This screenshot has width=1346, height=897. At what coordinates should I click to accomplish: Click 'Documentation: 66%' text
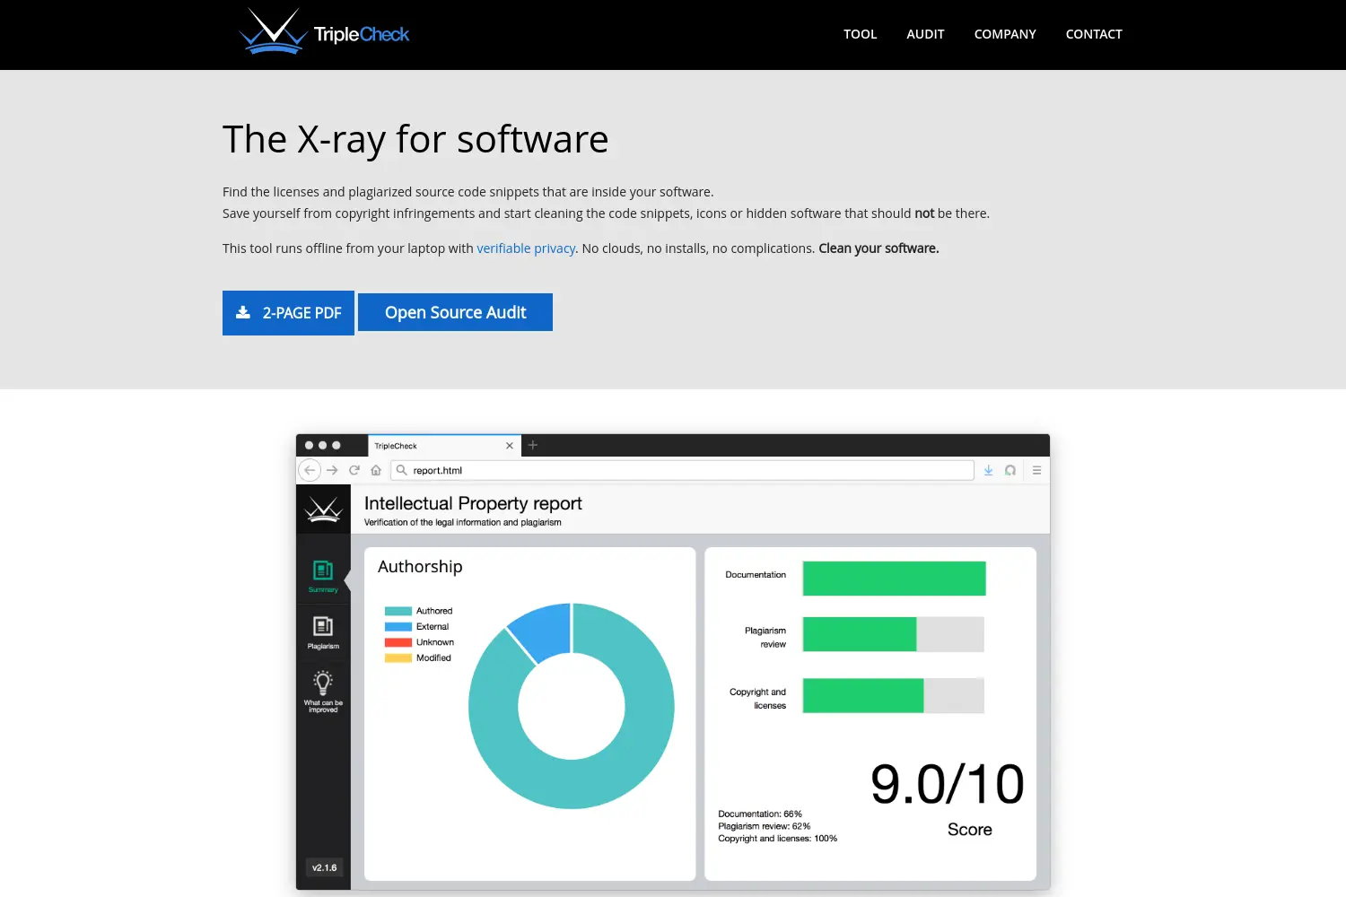[x=760, y=814]
